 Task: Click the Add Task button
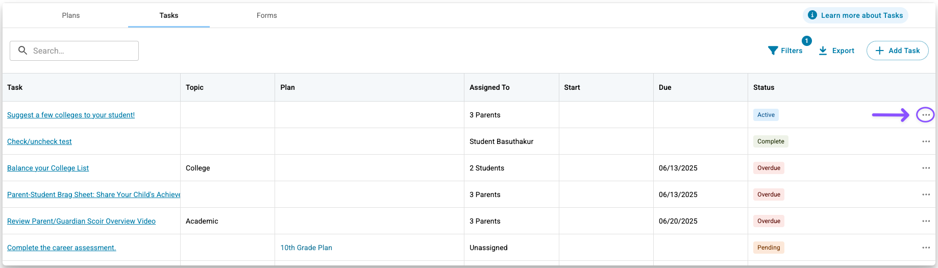(897, 51)
